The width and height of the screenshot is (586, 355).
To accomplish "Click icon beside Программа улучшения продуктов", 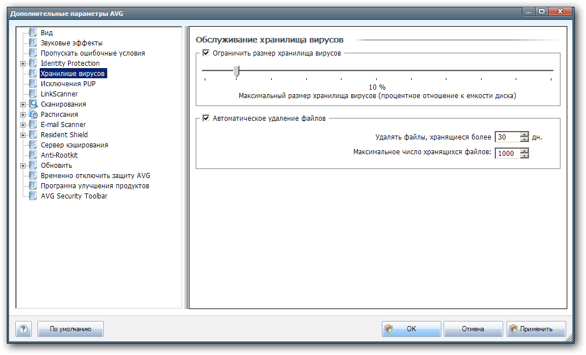I will [x=33, y=185].
